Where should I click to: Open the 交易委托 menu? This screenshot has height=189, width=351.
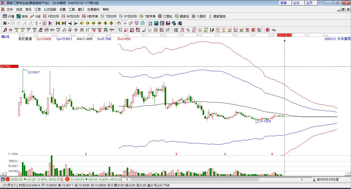[x=93, y=9]
